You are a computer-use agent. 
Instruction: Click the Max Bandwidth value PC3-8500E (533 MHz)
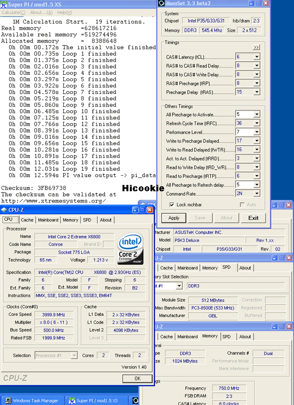[x=213, y=308]
